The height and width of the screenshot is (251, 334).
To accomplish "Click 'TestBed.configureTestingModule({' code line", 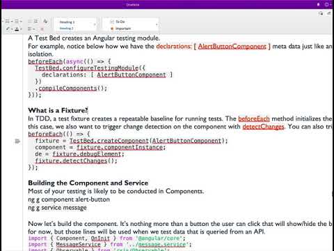I will pos(90,68).
